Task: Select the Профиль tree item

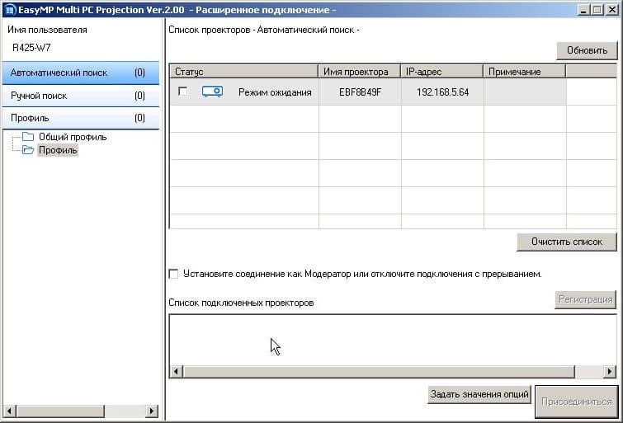Action: [x=58, y=150]
